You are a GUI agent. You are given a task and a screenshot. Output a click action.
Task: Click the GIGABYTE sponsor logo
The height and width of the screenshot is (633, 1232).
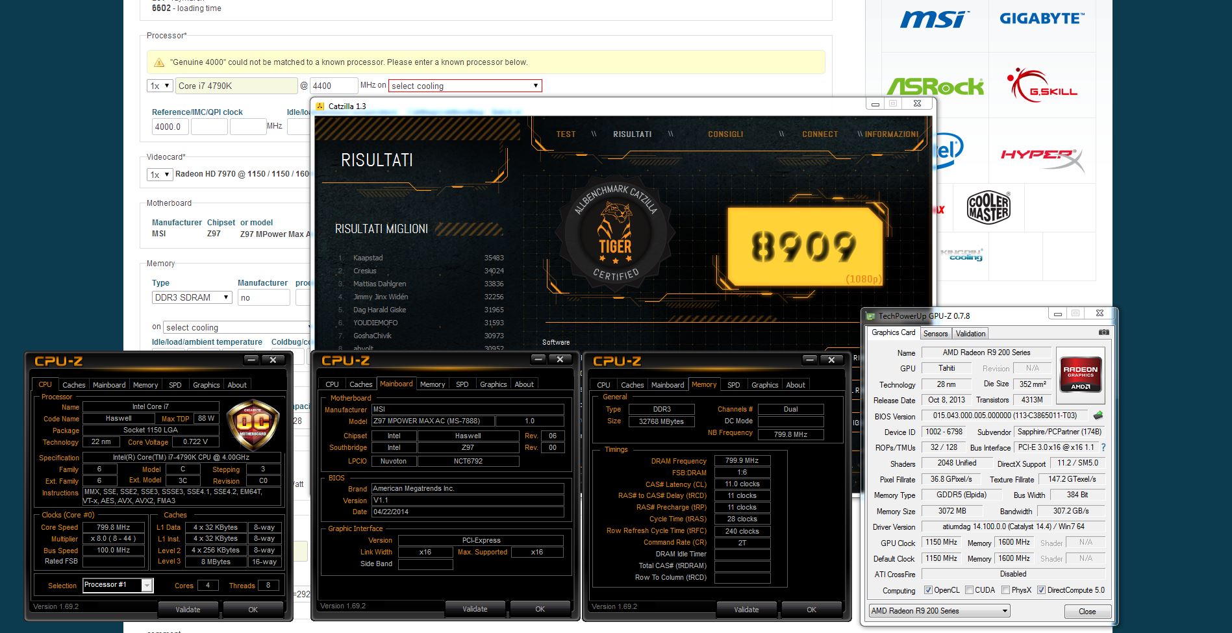click(1042, 19)
